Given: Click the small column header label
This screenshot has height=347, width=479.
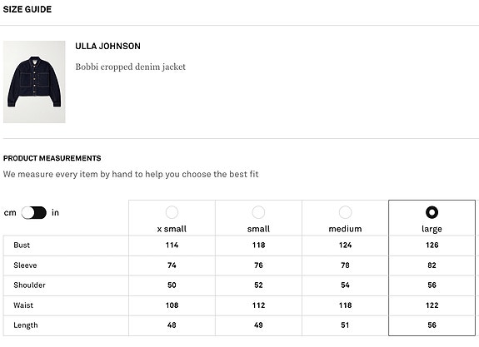Looking at the screenshot, I should 258,229.
